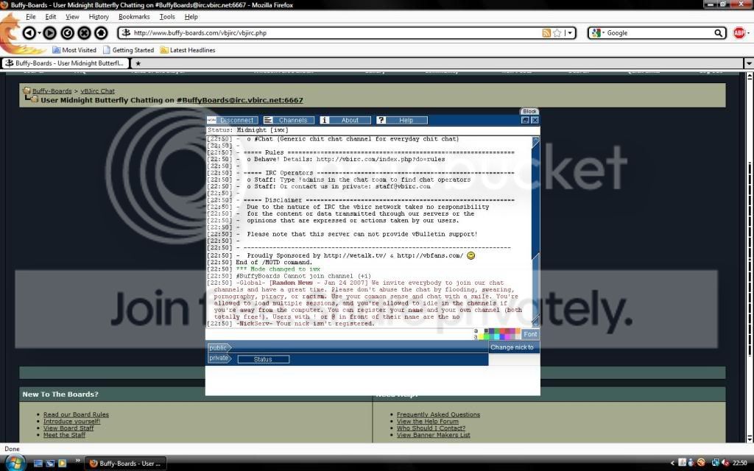Click the search magnifier icon
Viewport: 754px width, 471px height.
(718, 32)
